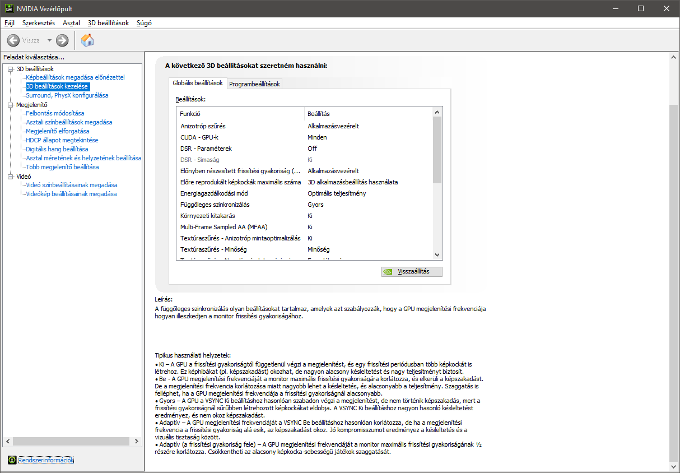Image resolution: width=680 pixels, height=473 pixels.
Task: Select 3D beállítások kezelése in the tree
Action: pyautogui.click(x=57, y=86)
